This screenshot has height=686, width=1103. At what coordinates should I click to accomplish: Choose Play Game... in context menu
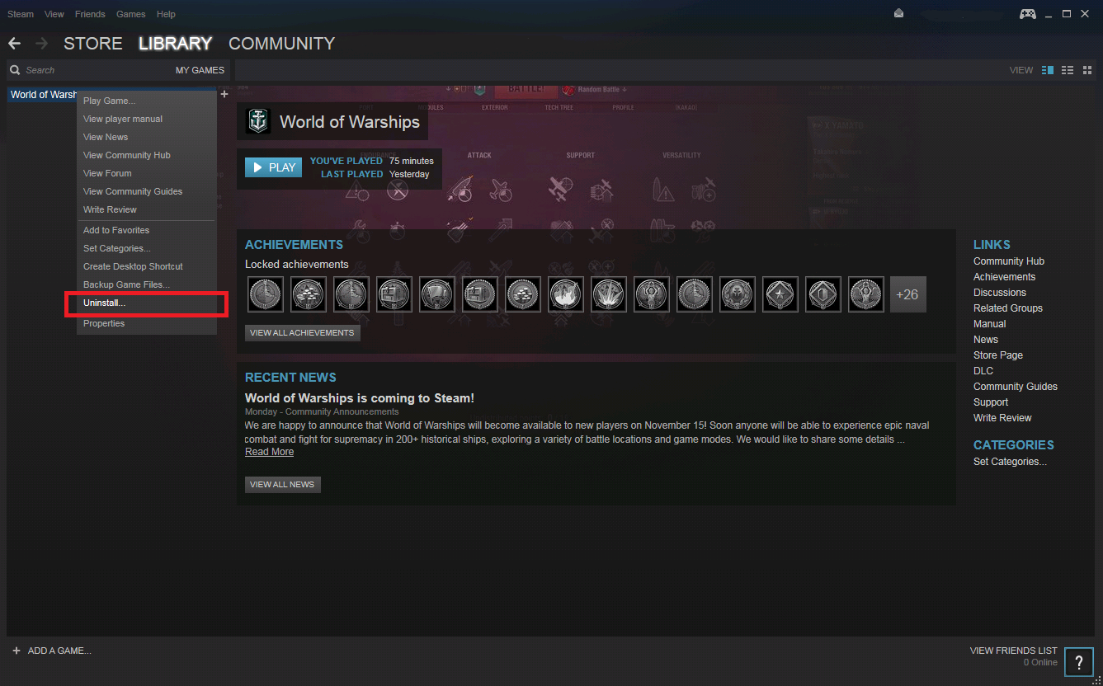coord(147,101)
